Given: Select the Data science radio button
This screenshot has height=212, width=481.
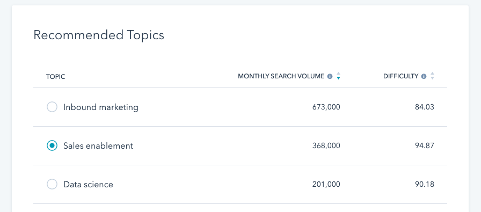Looking at the screenshot, I should point(52,185).
